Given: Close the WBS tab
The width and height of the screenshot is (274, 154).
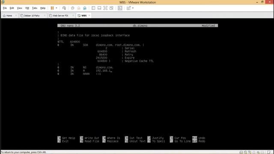Looking at the screenshot, I should [x=89, y=15].
